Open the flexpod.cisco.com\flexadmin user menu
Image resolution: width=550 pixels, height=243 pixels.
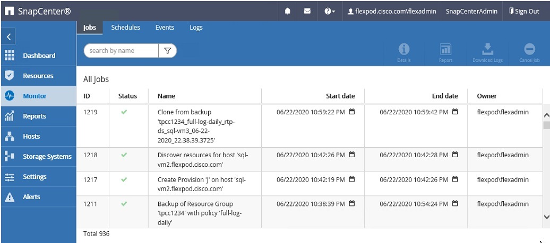tap(391, 11)
